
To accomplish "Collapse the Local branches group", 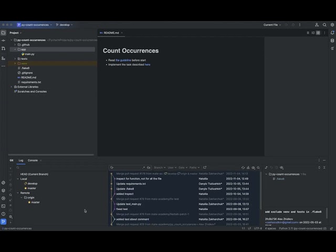I will pos(18,179).
